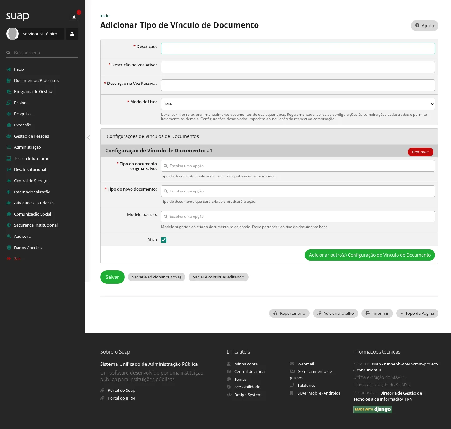451x429 pixels.
Task: Focus the Descrição na Voz Ativa field
Action: click(298, 67)
